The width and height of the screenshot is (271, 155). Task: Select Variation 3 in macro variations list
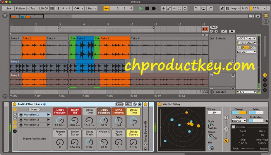coord(34,124)
